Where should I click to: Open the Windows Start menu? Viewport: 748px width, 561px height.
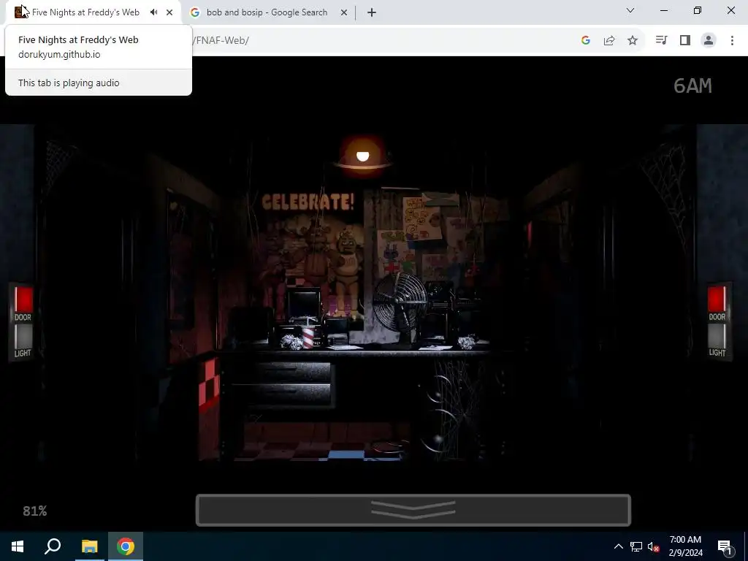pyautogui.click(x=18, y=546)
